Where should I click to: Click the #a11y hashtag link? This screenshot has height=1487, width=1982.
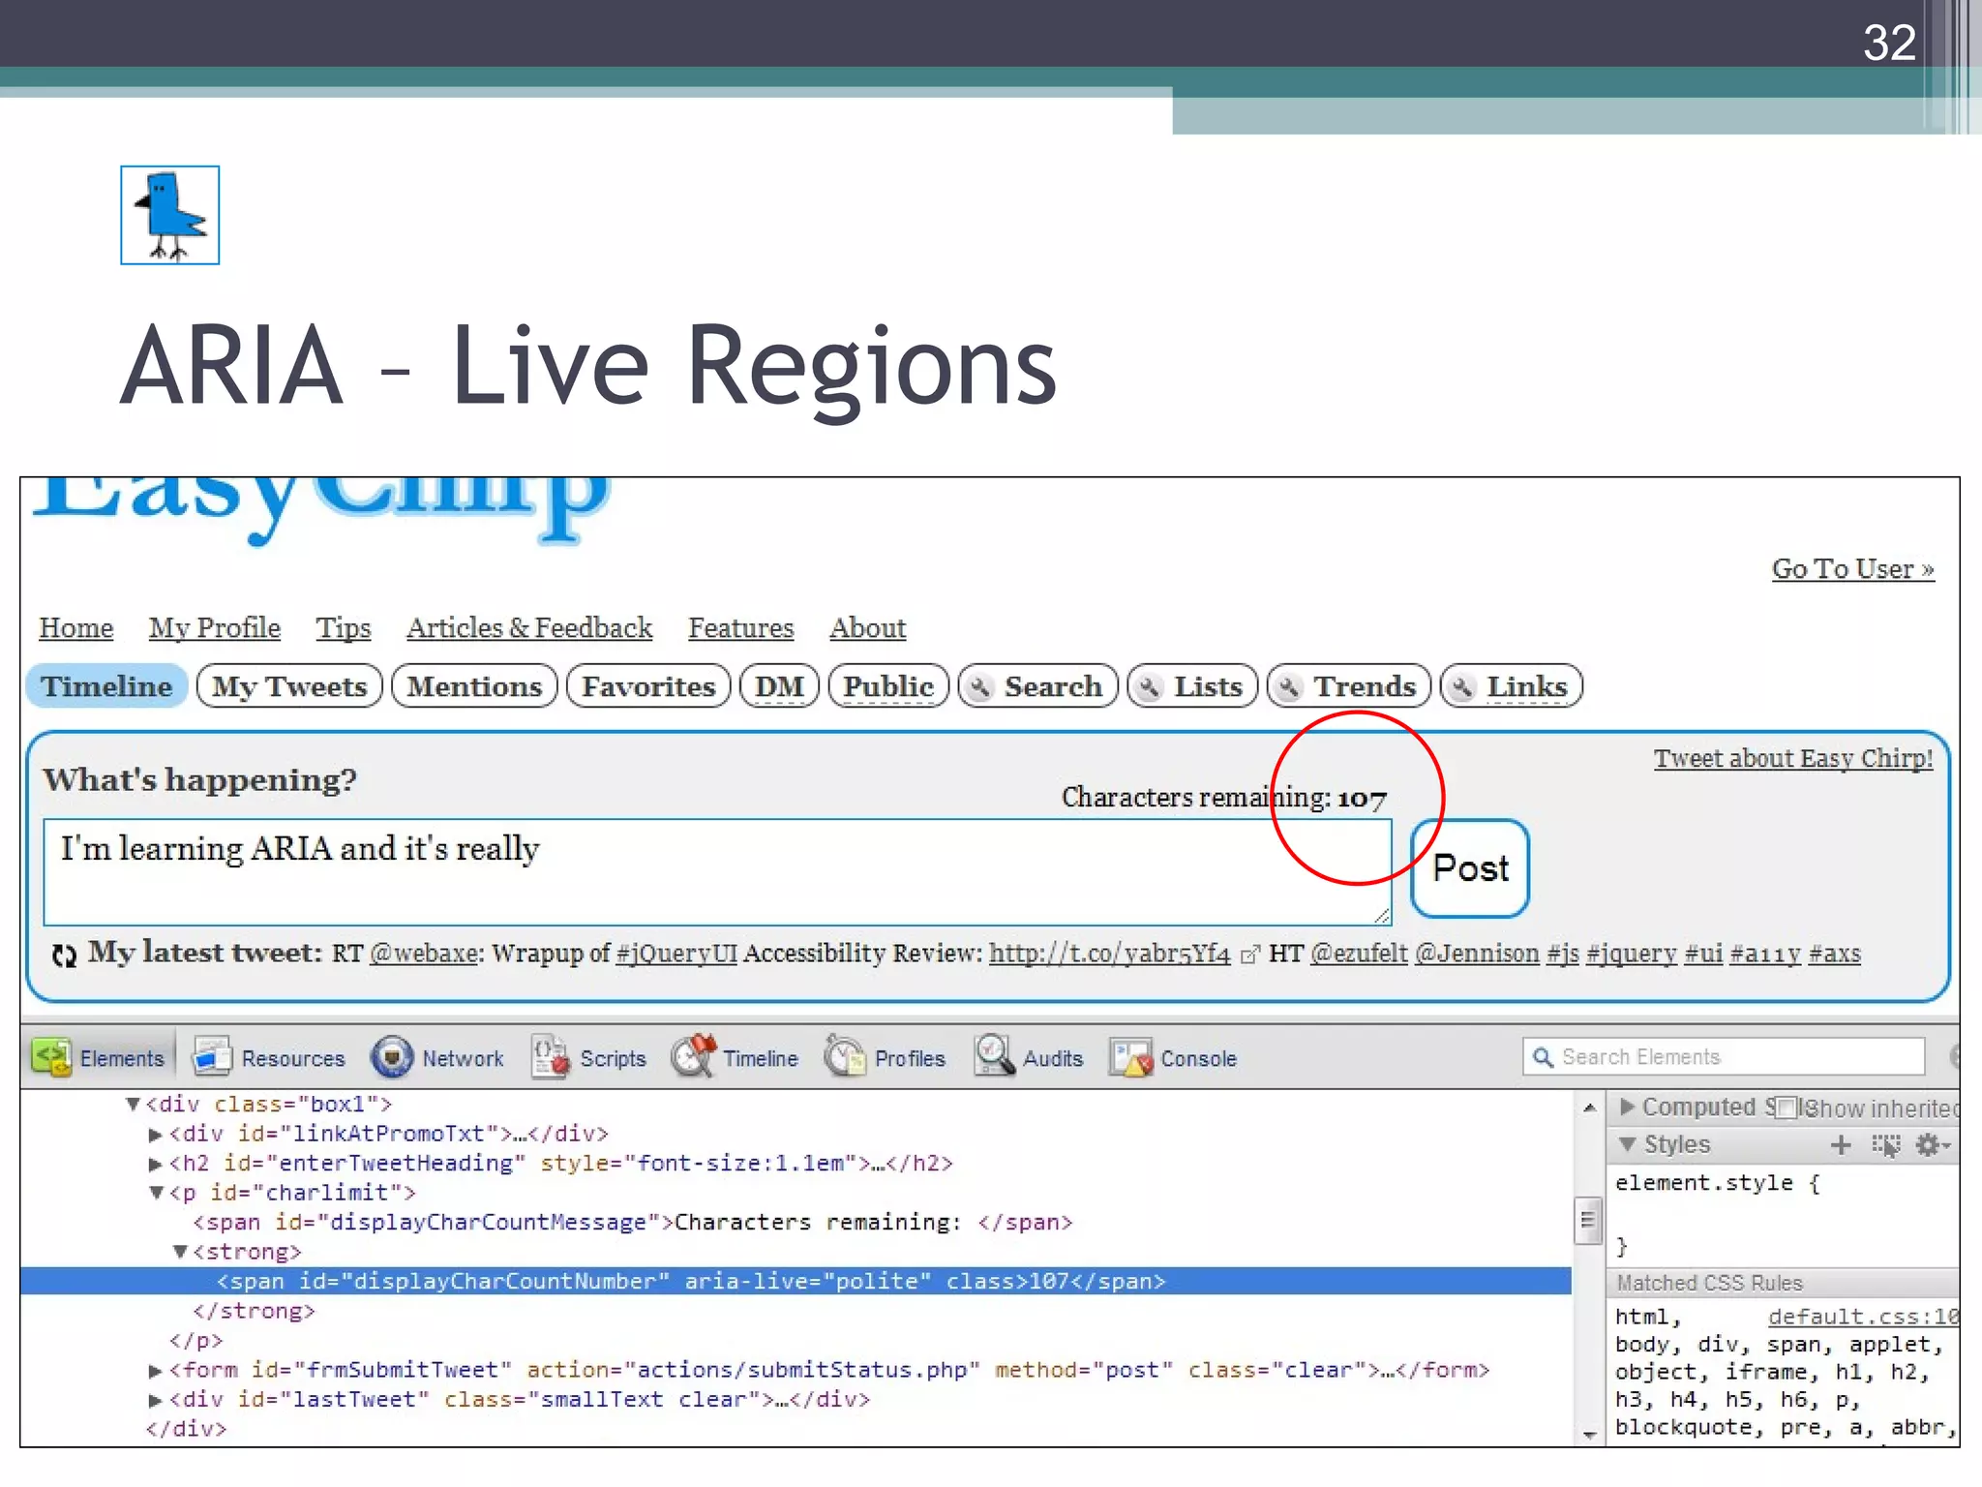[1765, 954]
